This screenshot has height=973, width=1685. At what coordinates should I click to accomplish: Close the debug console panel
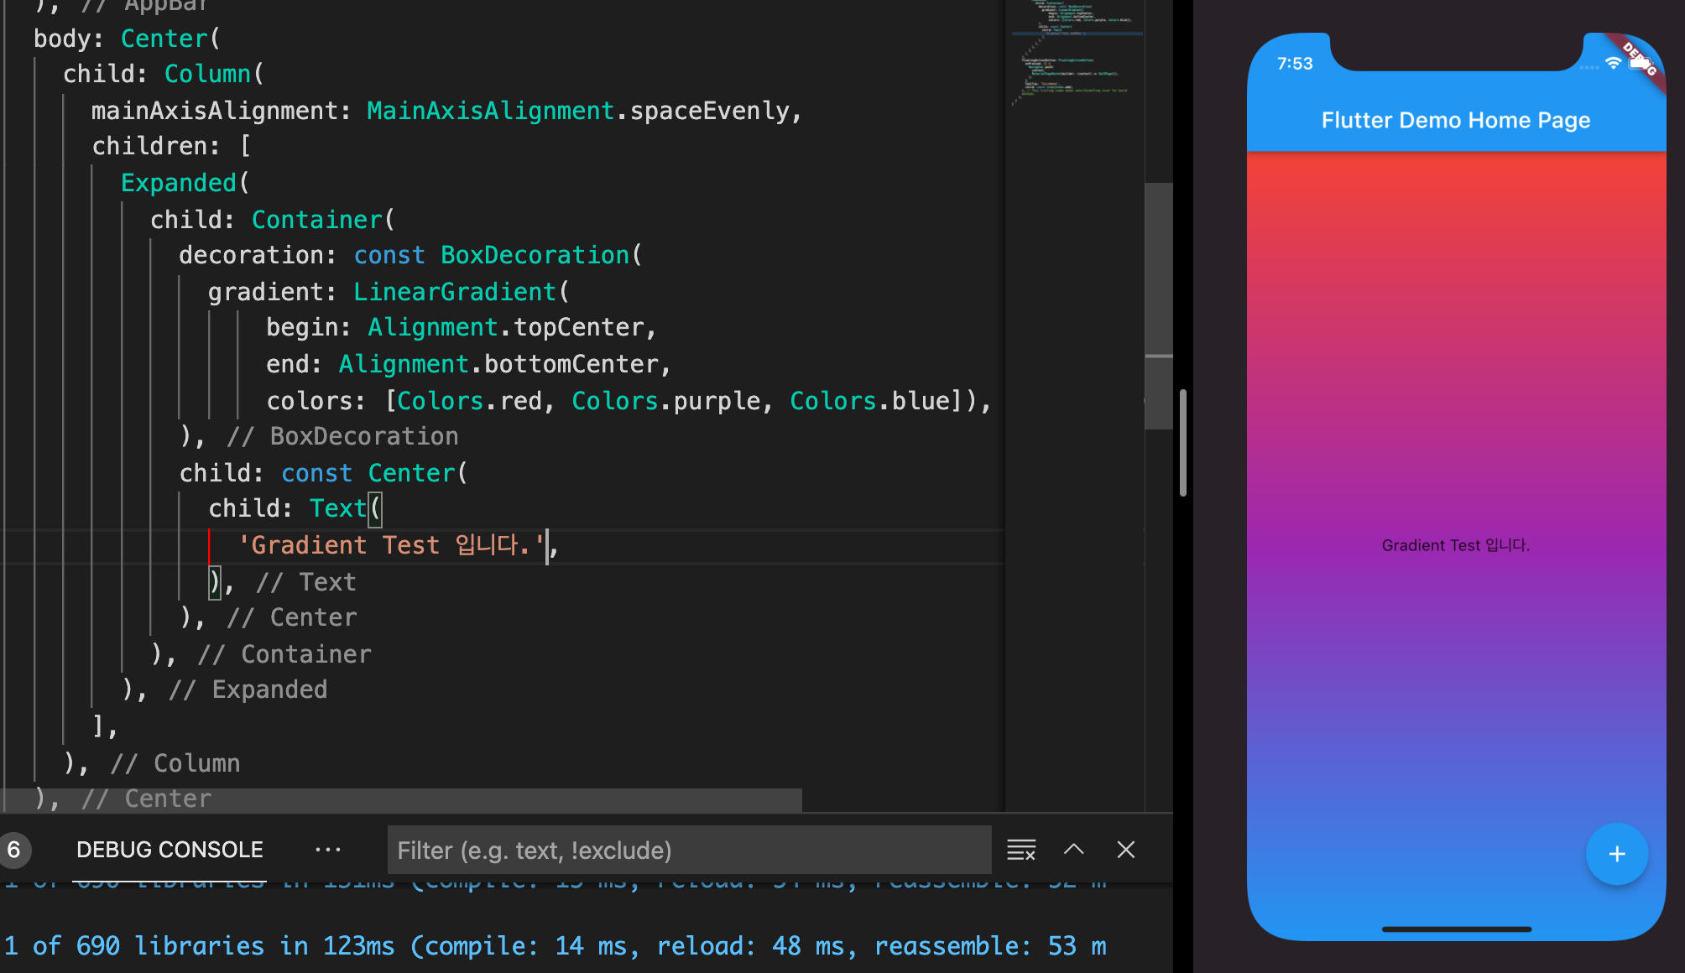[1126, 850]
